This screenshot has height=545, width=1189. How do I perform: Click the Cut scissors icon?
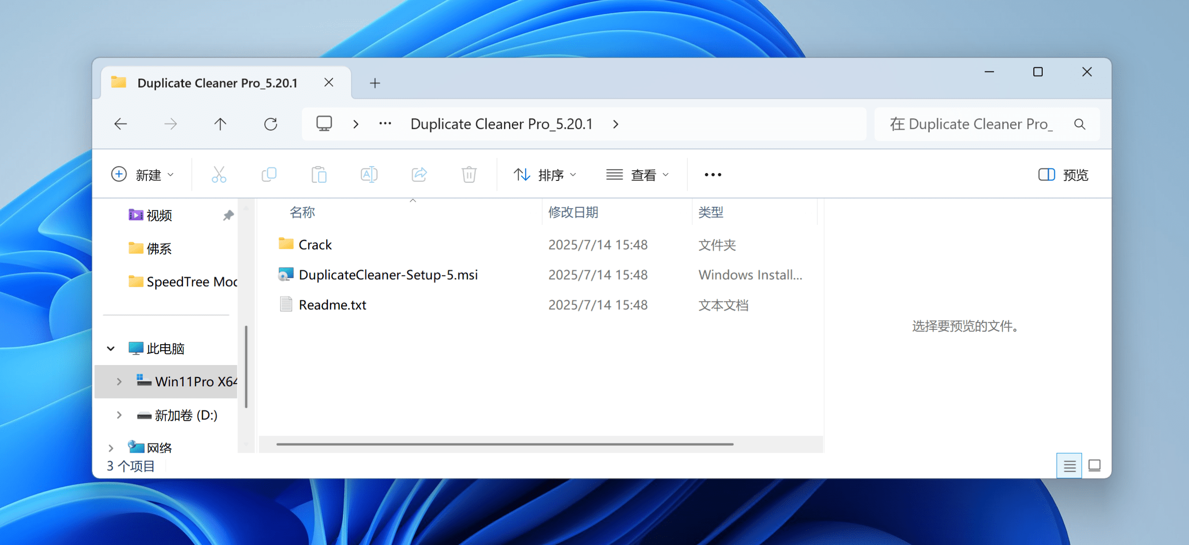coord(219,175)
